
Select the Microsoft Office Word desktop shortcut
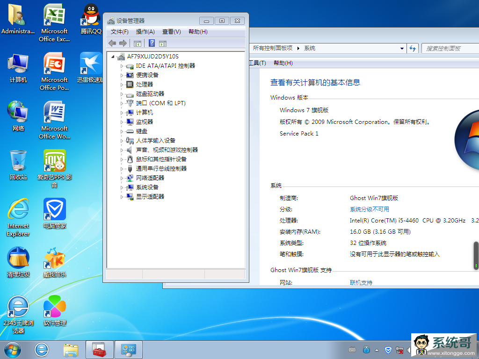click(x=54, y=112)
